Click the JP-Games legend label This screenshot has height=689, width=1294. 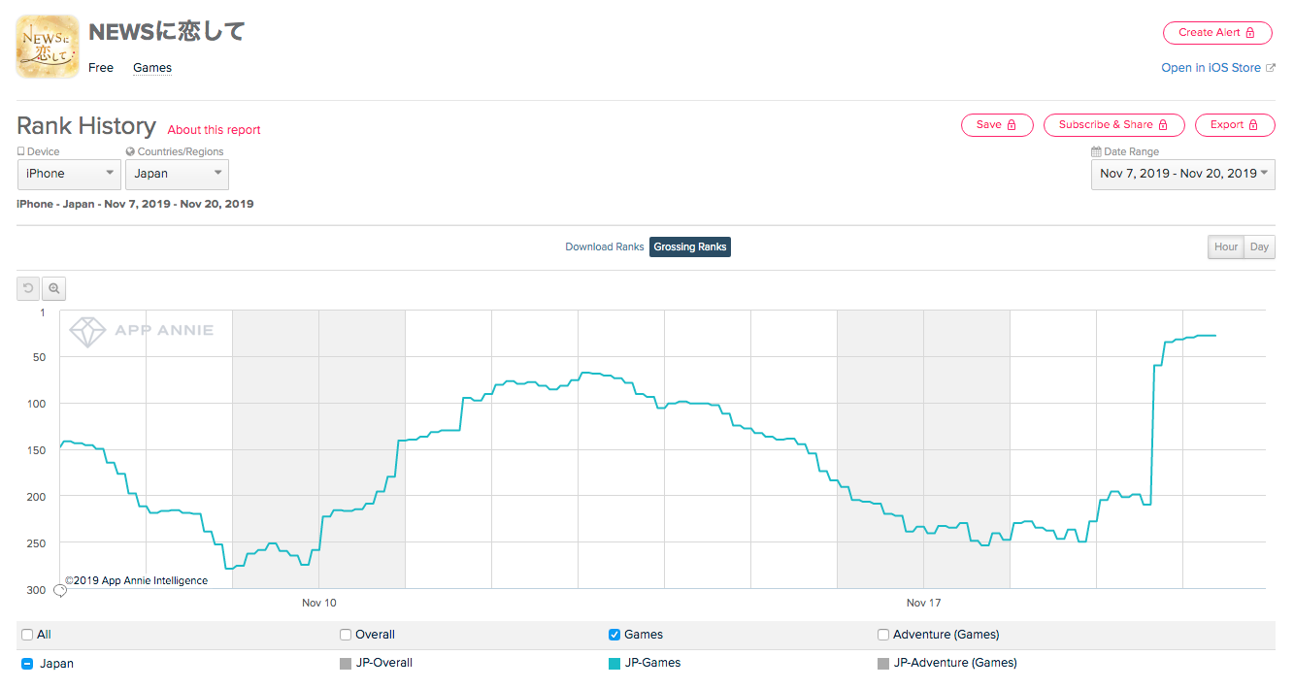[652, 663]
